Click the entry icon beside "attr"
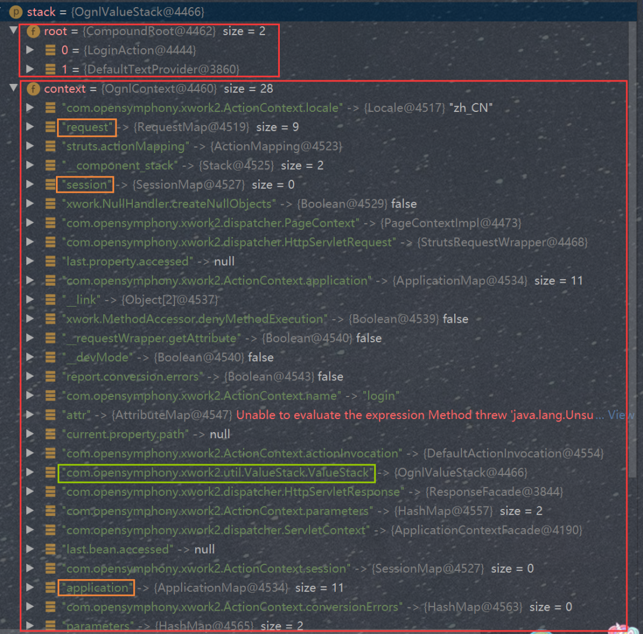643x634 pixels. pyautogui.click(x=51, y=414)
